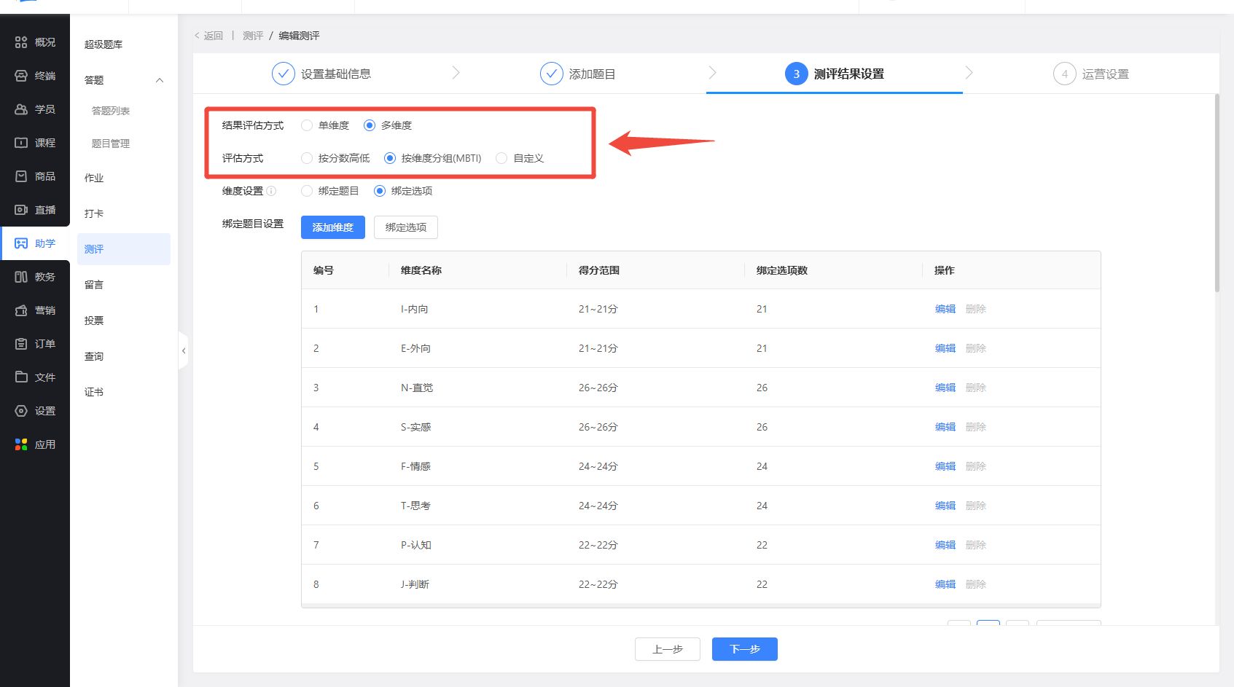Select the 直播 live broadcast icon
Viewport: 1234px width, 687px height.
(21, 210)
